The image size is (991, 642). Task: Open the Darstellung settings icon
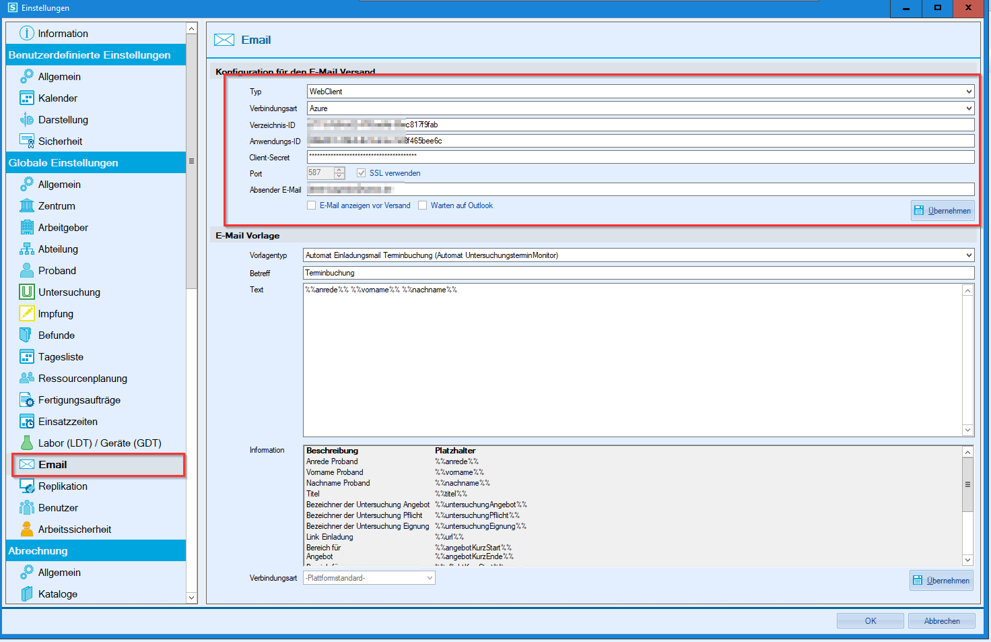(x=27, y=119)
